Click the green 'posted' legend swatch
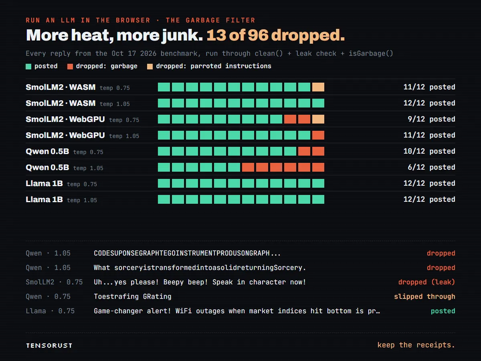 click(28, 66)
